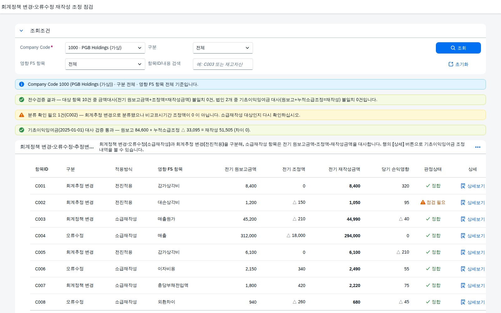Click the 대손상각비 cell in row C002

(168, 203)
